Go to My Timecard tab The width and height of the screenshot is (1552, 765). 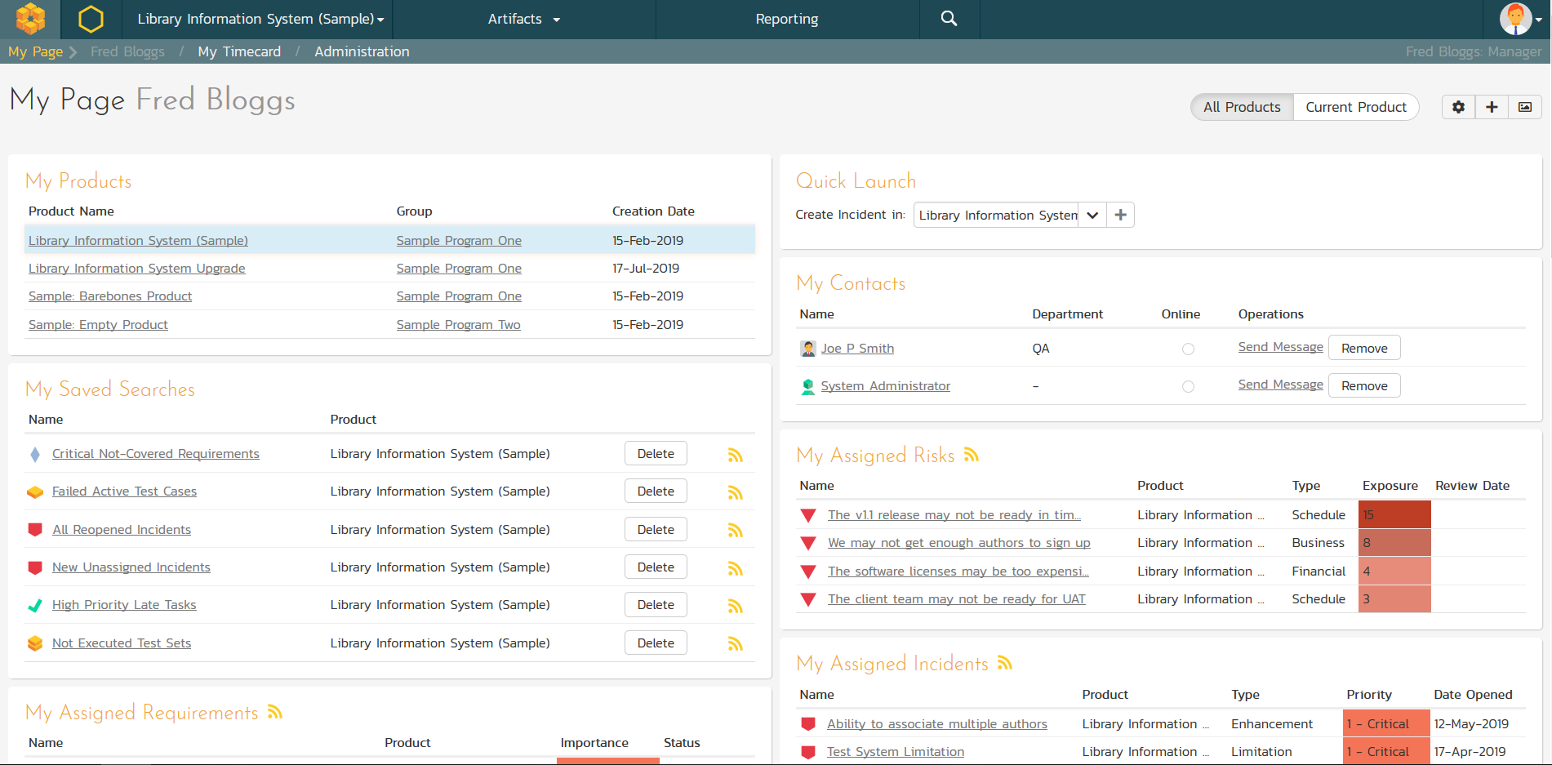coord(238,51)
